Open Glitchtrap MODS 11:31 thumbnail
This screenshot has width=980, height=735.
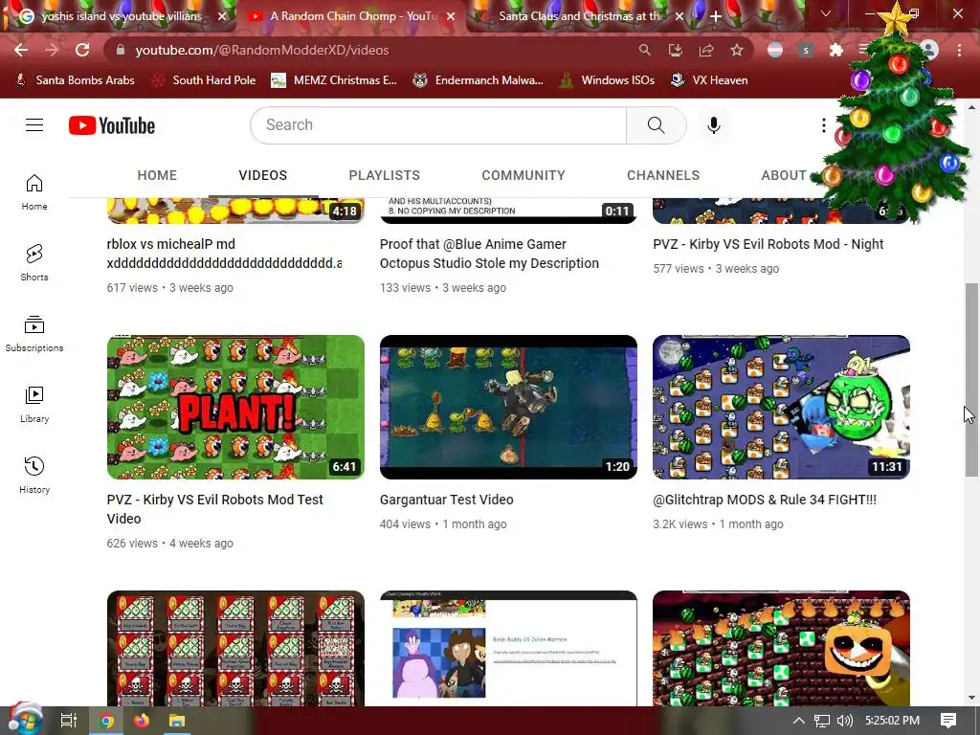click(x=781, y=407)
